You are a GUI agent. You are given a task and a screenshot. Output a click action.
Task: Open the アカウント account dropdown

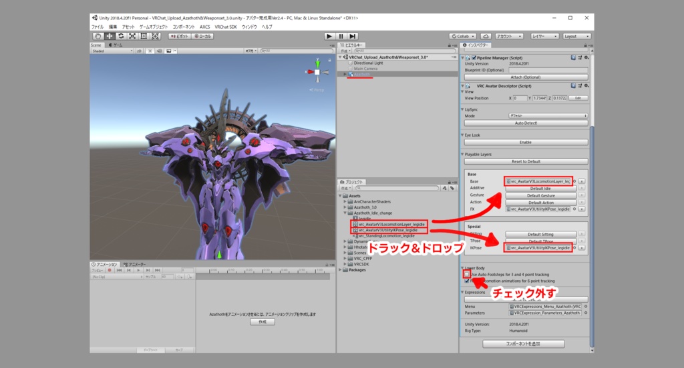[x=508, y=36]
